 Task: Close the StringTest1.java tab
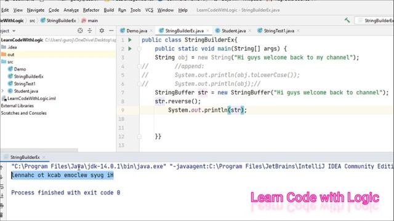point(298,31)
